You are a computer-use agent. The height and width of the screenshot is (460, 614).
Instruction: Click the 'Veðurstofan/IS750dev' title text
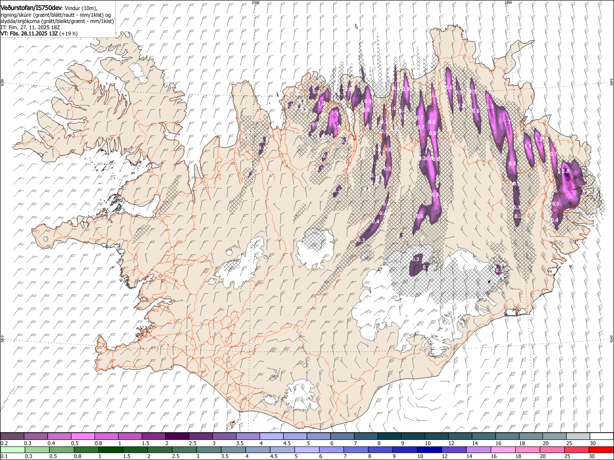pyautogui.click(x=31, y=8)
